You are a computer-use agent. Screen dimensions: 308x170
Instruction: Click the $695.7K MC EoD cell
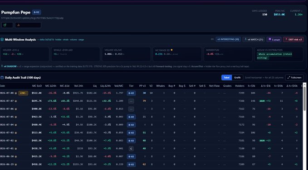click(x=37, y=101)
